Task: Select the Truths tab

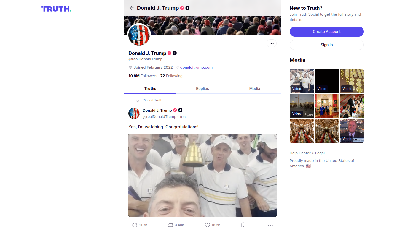Action: pos(150,89)
